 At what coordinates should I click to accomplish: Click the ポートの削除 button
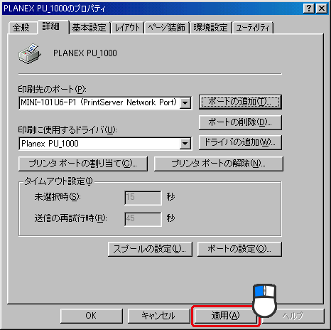point(240,122)
